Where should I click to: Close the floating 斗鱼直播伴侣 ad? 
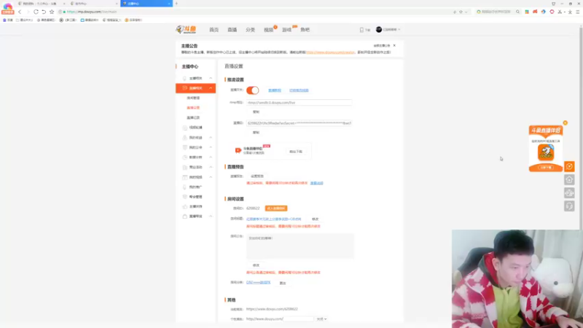(566, 122)
